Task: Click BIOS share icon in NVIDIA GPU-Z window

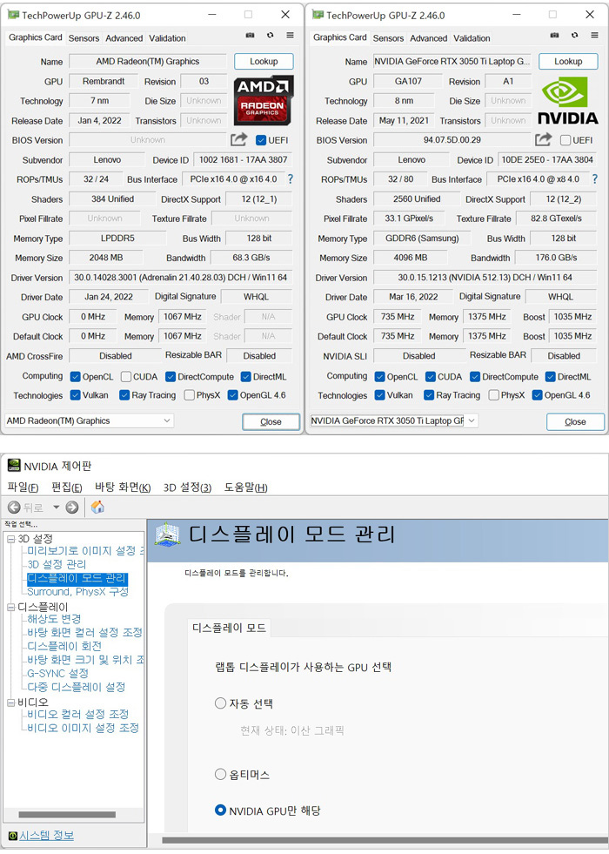Action: click(543, 139)
